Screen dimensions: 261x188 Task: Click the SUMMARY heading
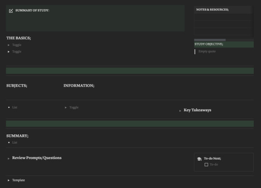pyautogui.click(x=17, y=136)
